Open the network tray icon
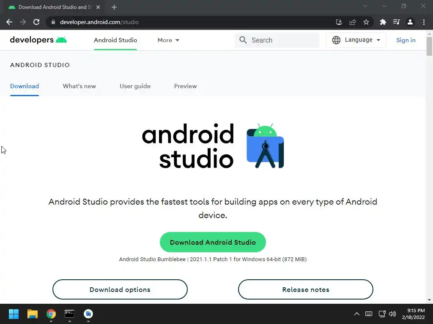This screenshot has width=433, height=324. click(x=382, y=314)
